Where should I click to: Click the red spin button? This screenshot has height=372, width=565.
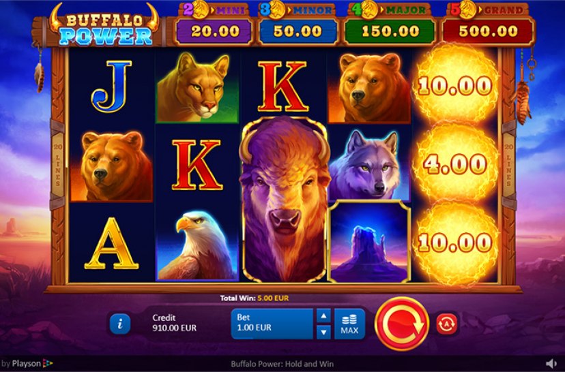point(402,324)
